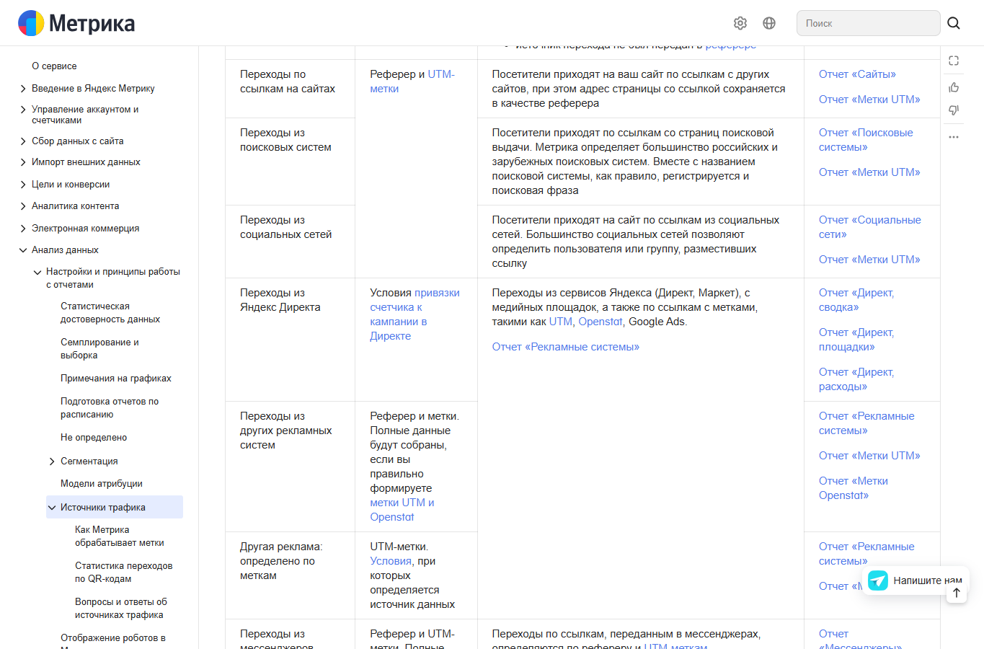The height and width of the screenshot is (649, 984).
Task: Open Как Метрика обрабатывает метки page
Action: point(120,537)
